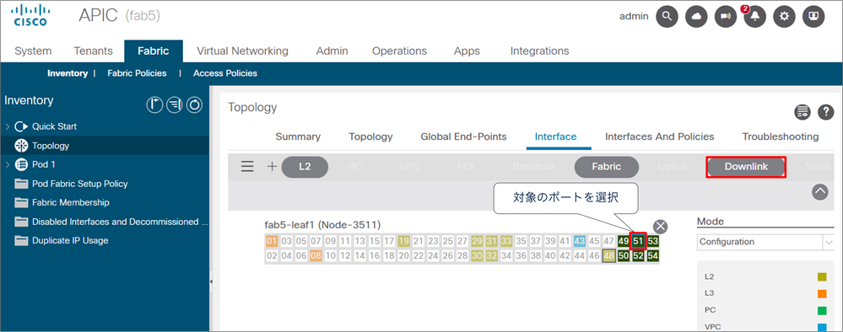The height and width of the screenshot is (332, 843).
Task: Click the plus icon to add switch
Action: click(272, 167)
